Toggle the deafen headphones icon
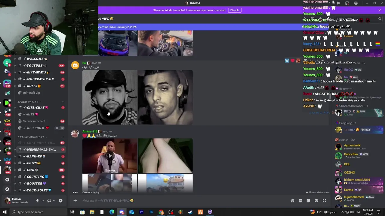The height and width of the screenshot is (216, 385). (x=49, y=201)
